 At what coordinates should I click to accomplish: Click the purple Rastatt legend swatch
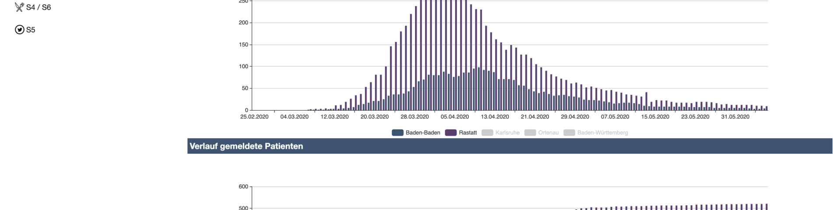pyautogui.click(x=450, y=133)
